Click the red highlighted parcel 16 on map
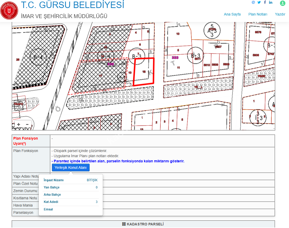Viewport: 289px width, 228px height. point(144,72)
